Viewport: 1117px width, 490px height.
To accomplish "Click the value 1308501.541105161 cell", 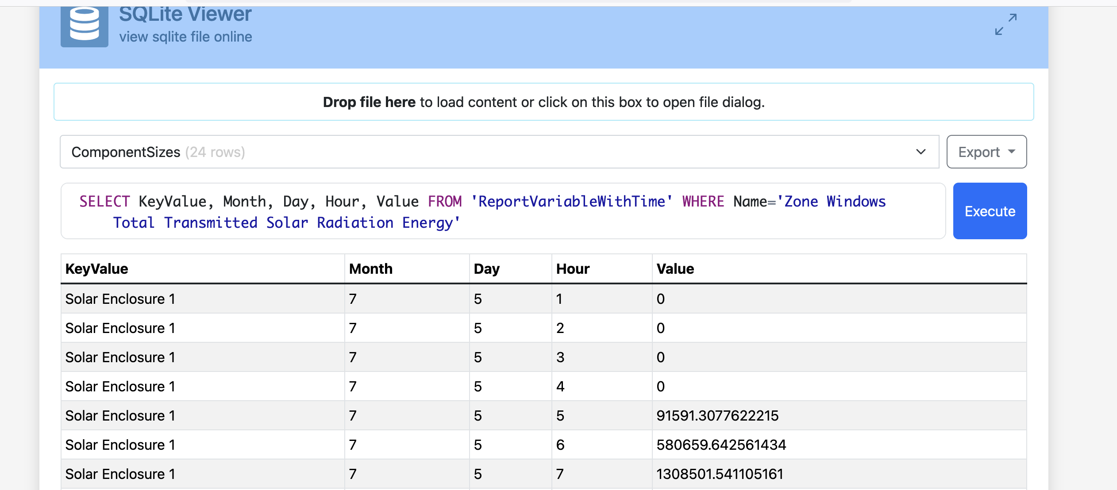I will click(839, 474).
